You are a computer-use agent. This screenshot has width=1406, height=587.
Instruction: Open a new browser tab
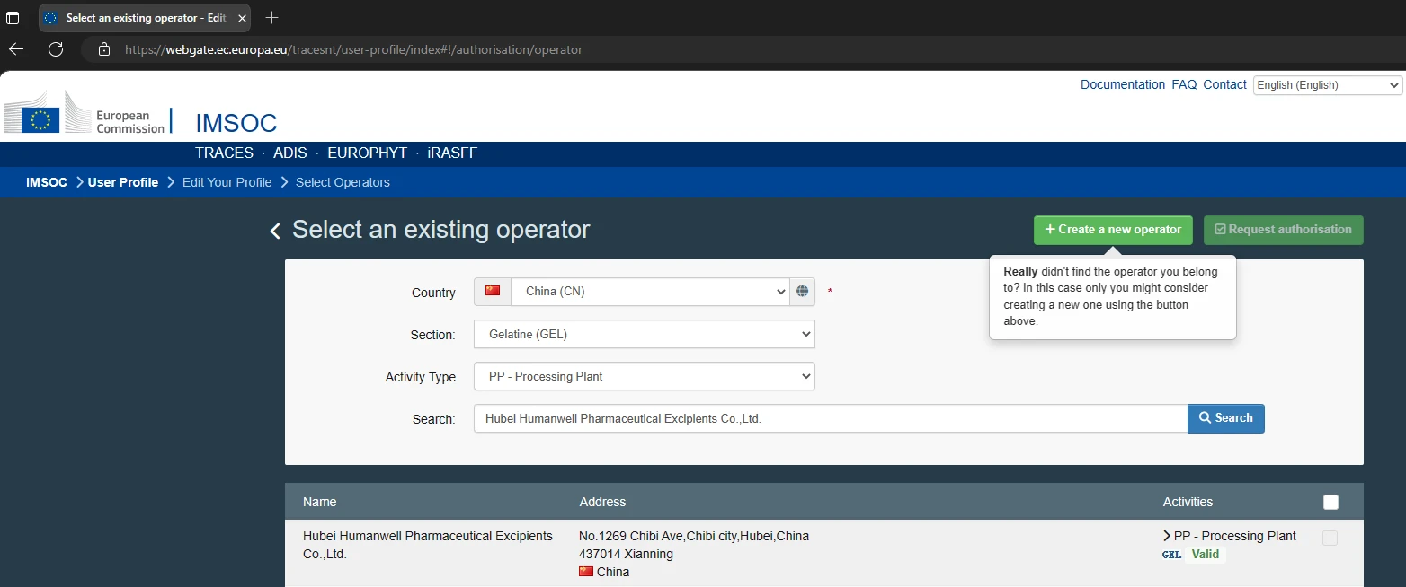click(272, 18)
